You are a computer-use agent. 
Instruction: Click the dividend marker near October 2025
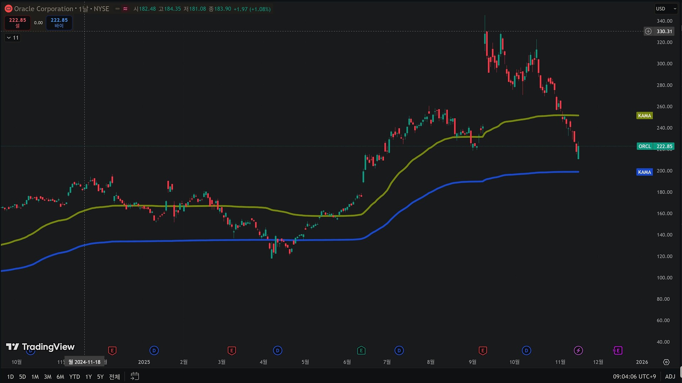526,351
